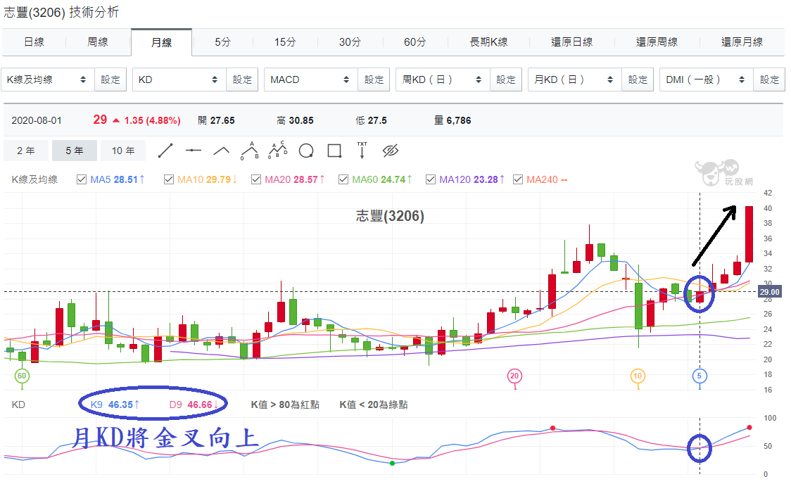Image resolution: width=791 pixels, height=484 pixels.
Task: Switch to the 60分 tab
Action: pos(415,42)
